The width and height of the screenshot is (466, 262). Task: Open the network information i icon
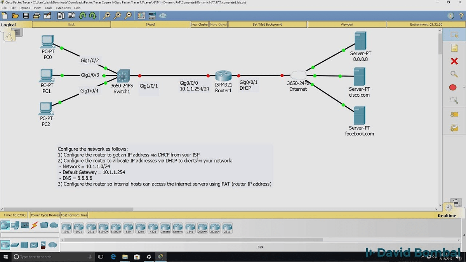point(450,16)
